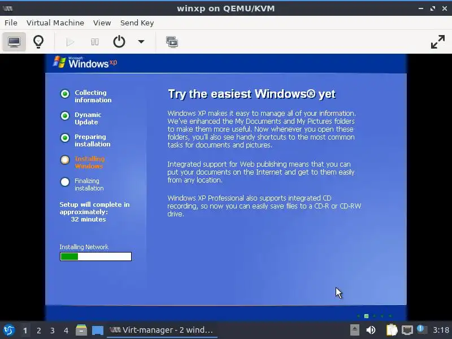Screen dimensions: 452x339
Task: Switch to workspace 2
Action: [38, 331]
